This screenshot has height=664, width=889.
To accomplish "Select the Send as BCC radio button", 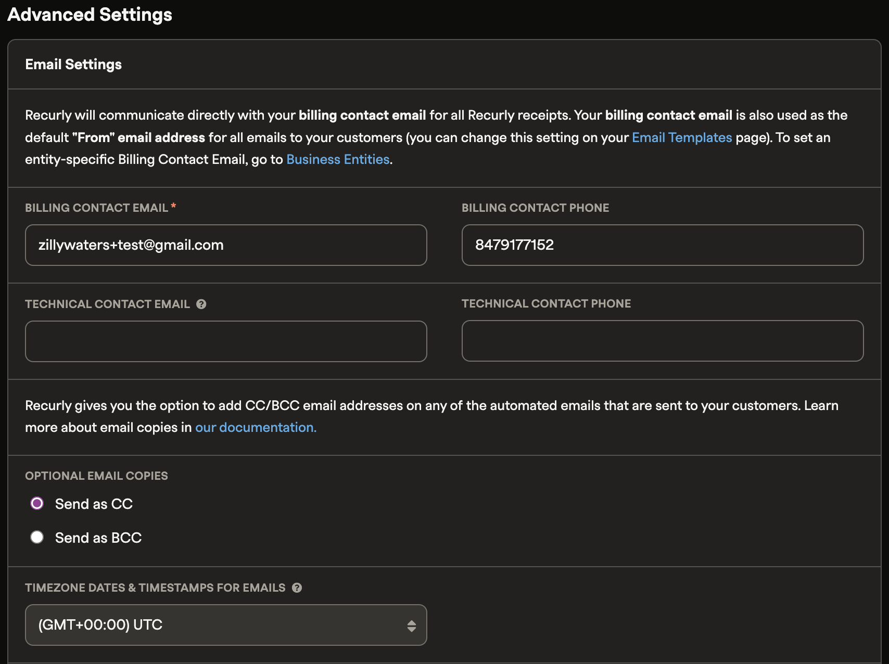I will [37, 538].
